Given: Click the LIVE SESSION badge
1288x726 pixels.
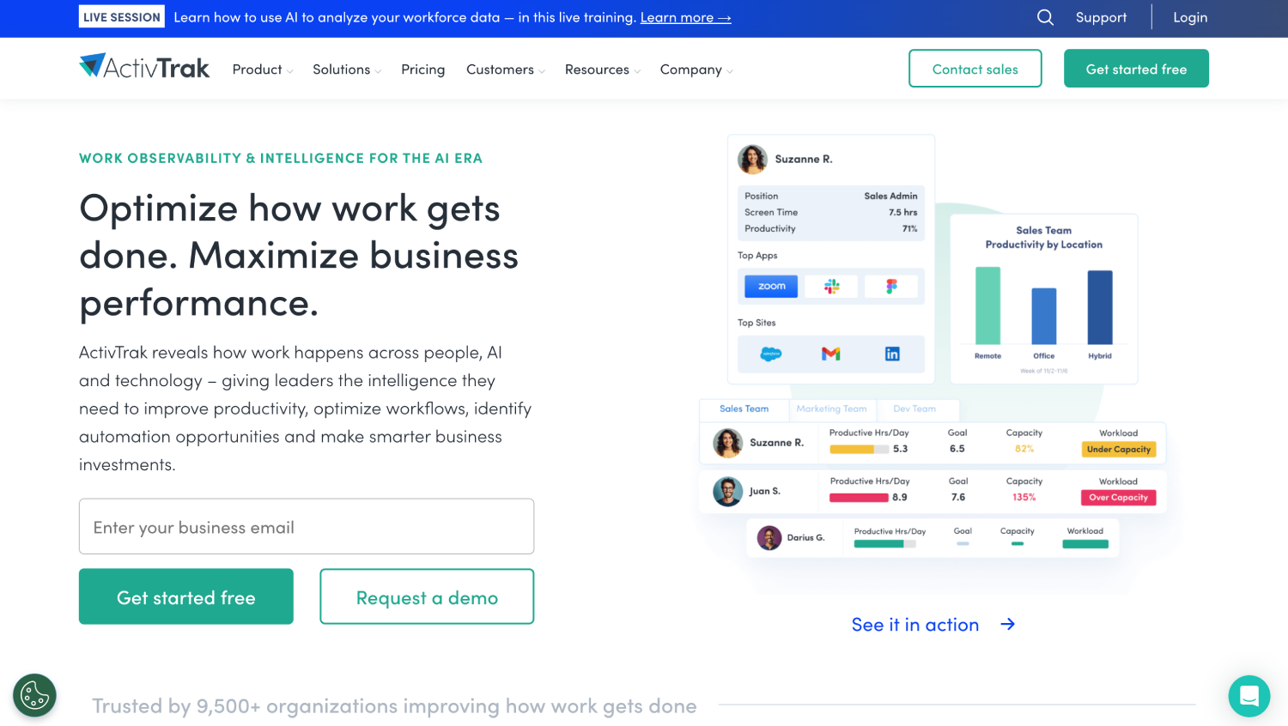Looking at the screenshot, I should tap(122, 17).
